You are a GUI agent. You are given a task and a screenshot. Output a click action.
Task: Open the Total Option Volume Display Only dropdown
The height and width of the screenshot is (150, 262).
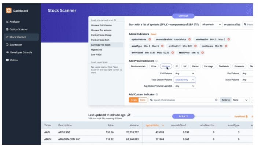(x=185, y=79)
